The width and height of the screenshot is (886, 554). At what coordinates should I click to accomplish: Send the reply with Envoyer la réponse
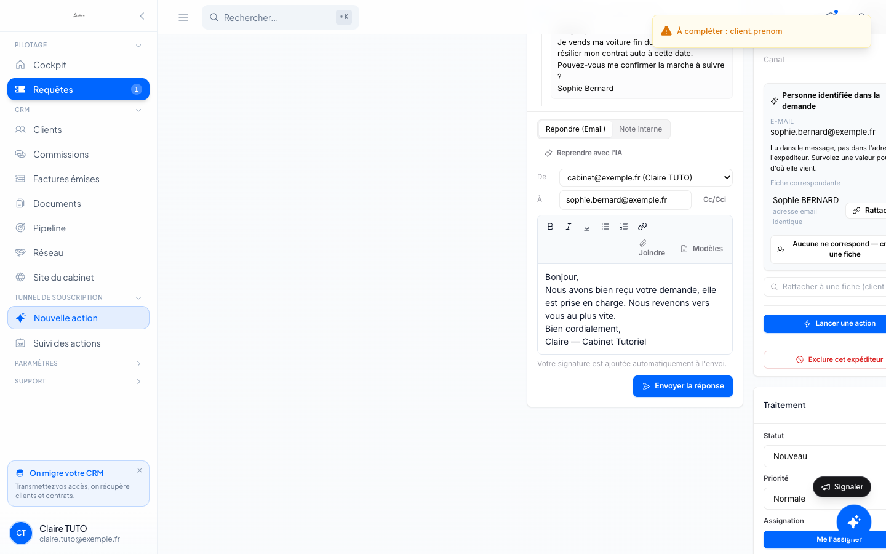point(683,387)
